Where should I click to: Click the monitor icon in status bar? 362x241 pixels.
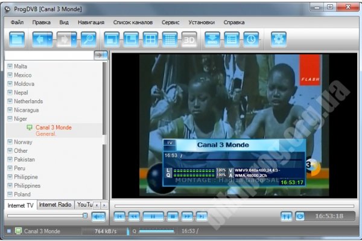(x=18, y=231)
